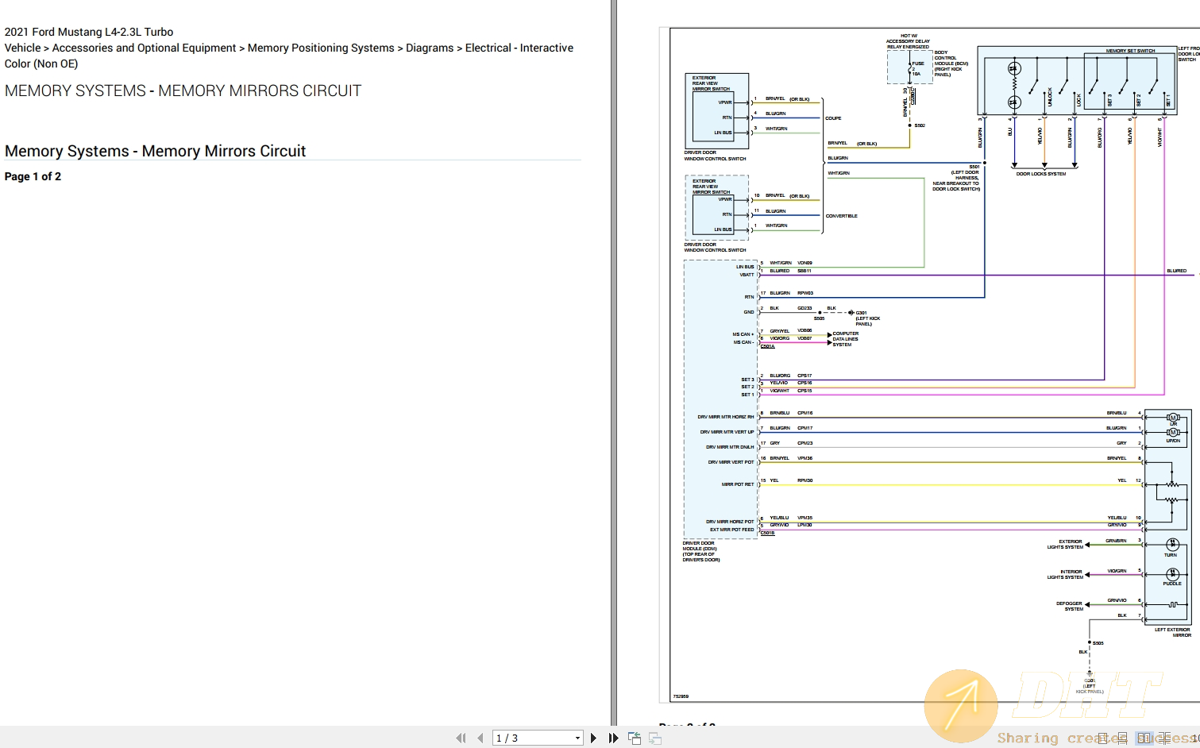
Task: Go to the first page
Action: click(461, 738)
